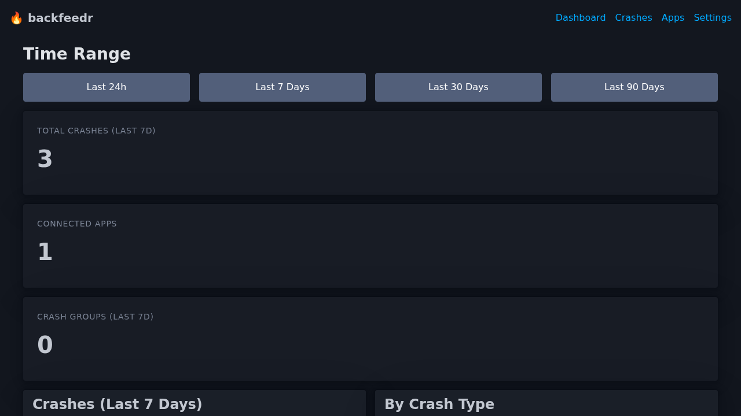The height and width of the screenshot is (416, 741).
Task: Select the Last 24h time range
Action: [106, 87]
